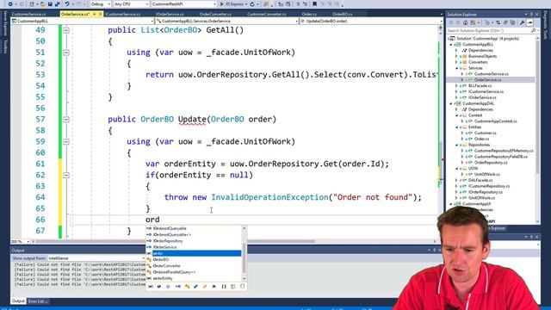Collapse the if block at line 62

pos(66,175)
